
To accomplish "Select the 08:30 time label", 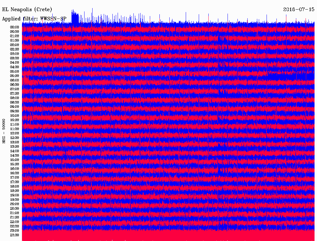I will (x=15, y=102).
